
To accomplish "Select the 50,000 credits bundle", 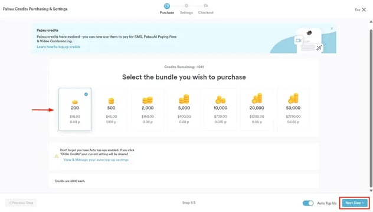I will [x=293, y=109].
